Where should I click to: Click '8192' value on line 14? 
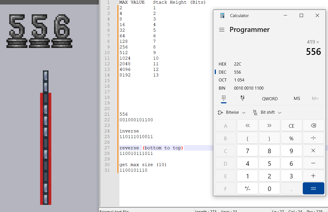pyautogui.click(x=125, y=75)
